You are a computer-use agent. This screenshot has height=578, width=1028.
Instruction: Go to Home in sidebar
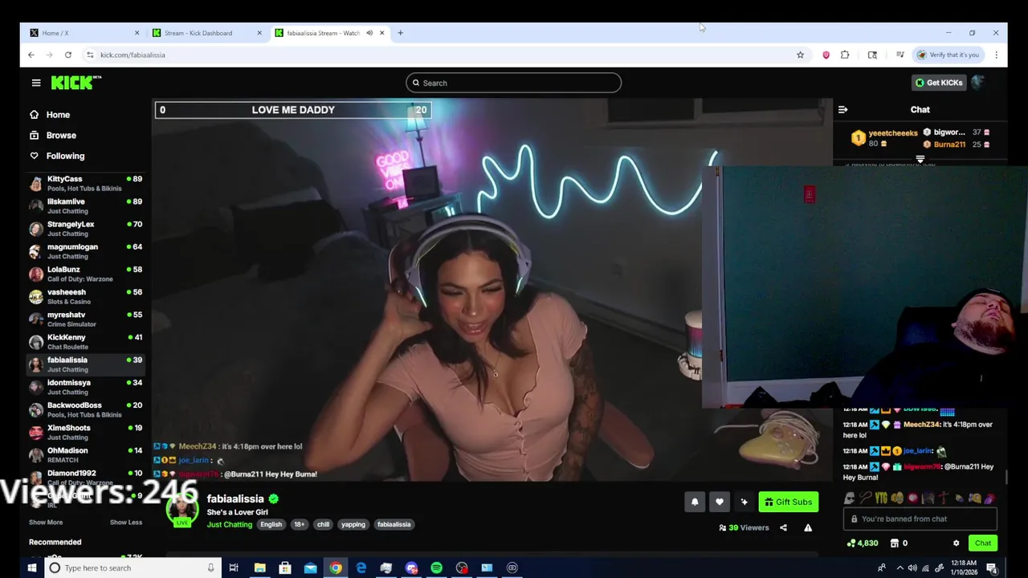tap(58, 115)
